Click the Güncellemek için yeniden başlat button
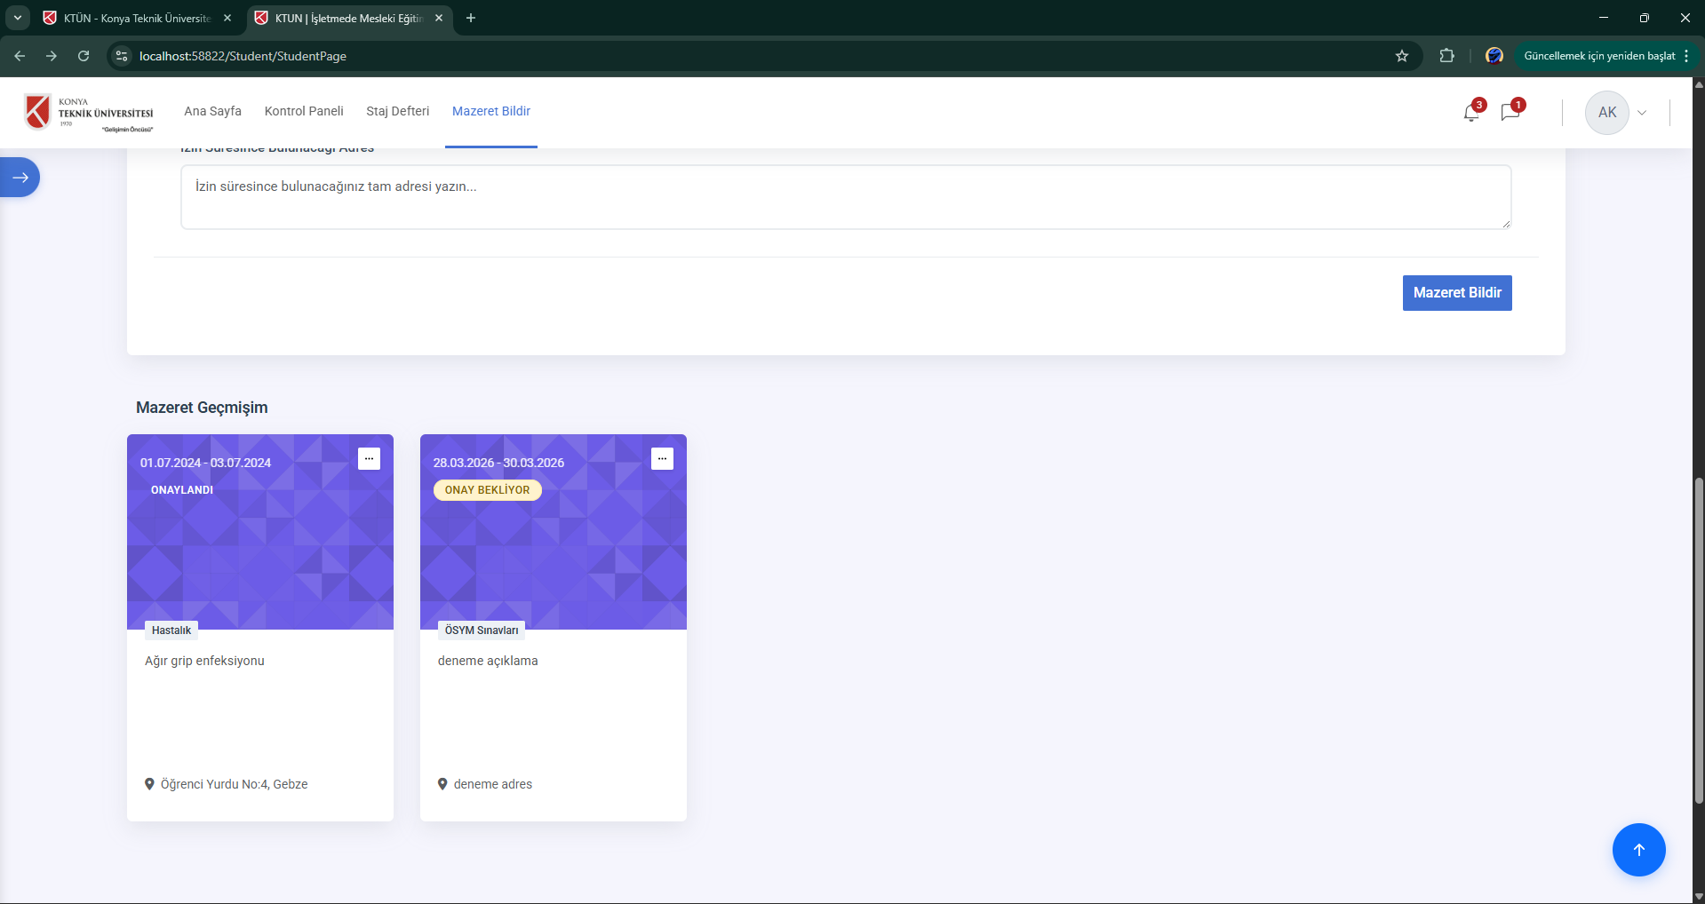Viewport: 1705px width, 904px height. click(1598, 55)
